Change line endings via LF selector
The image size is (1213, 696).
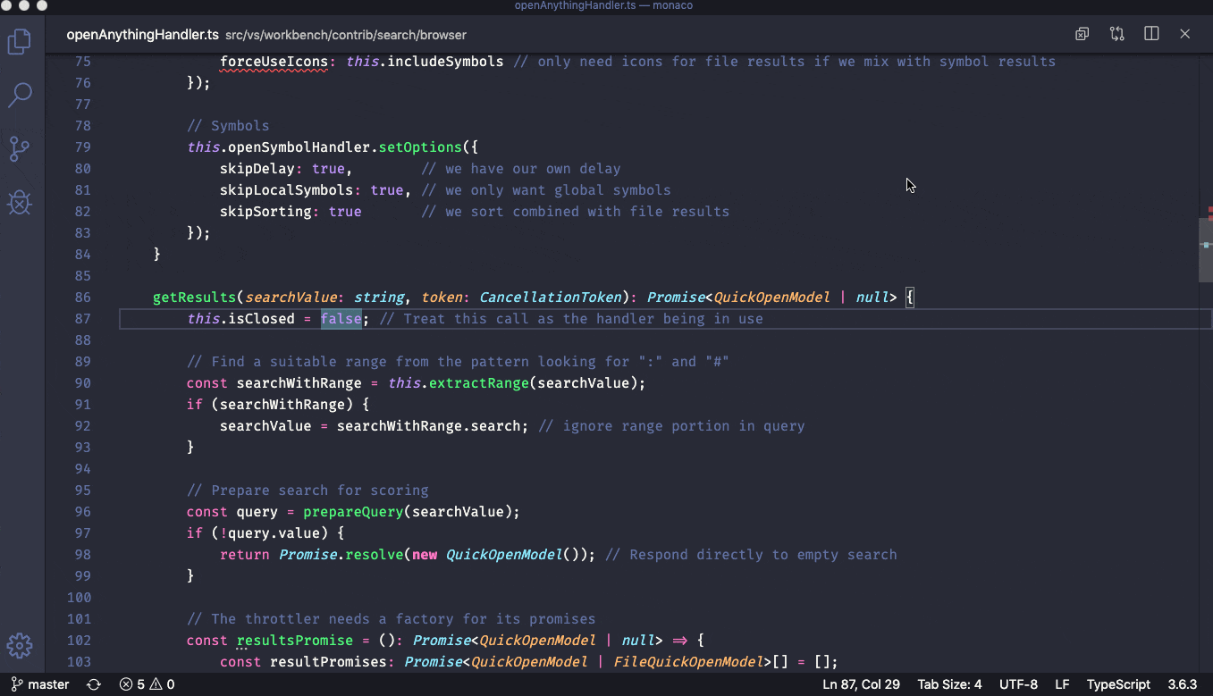point(1062,683)
